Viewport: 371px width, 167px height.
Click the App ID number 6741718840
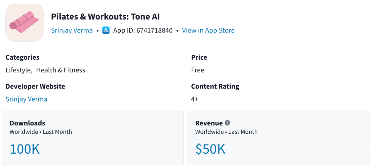(154, 30)
